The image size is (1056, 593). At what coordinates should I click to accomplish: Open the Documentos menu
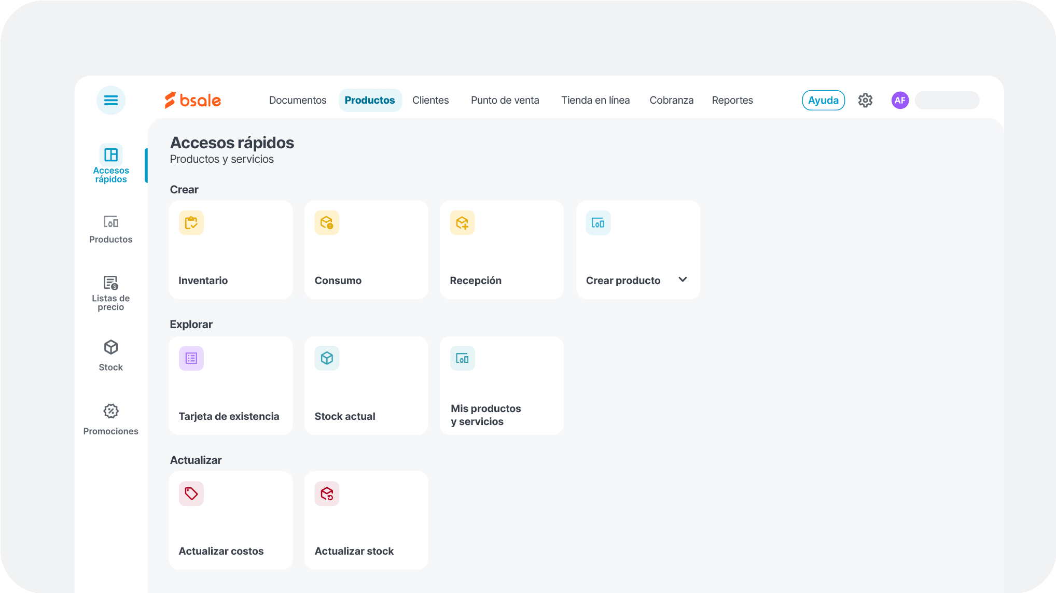[x=297, y=100]
